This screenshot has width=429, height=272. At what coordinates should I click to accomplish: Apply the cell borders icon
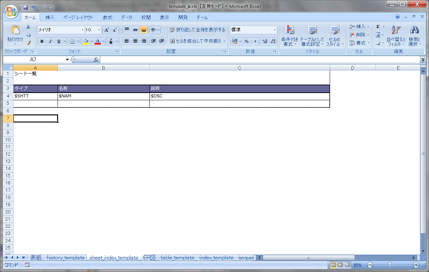72,41
